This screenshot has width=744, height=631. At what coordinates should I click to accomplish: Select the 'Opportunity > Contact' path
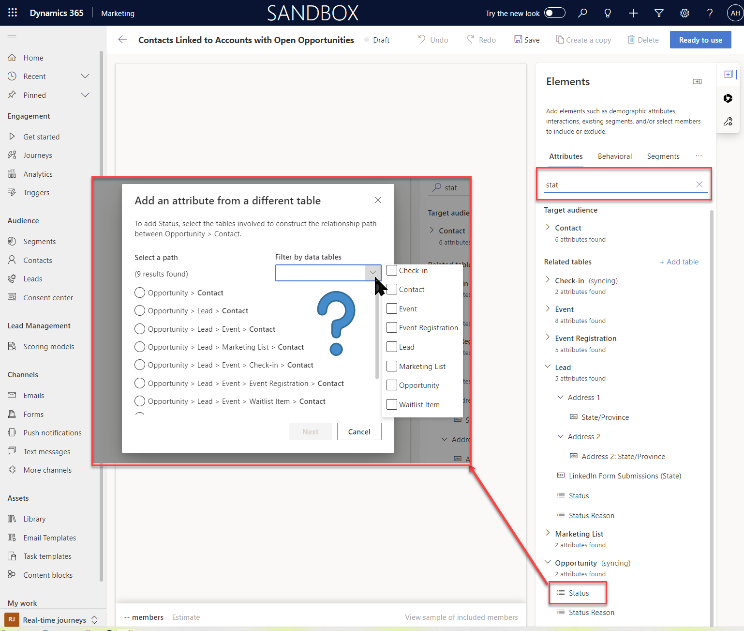[140, 292]
